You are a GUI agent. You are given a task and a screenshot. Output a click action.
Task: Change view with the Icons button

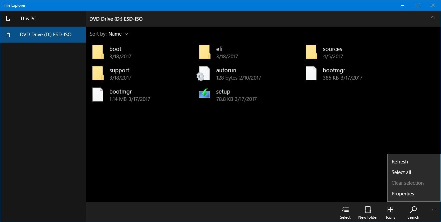(390, 212)
